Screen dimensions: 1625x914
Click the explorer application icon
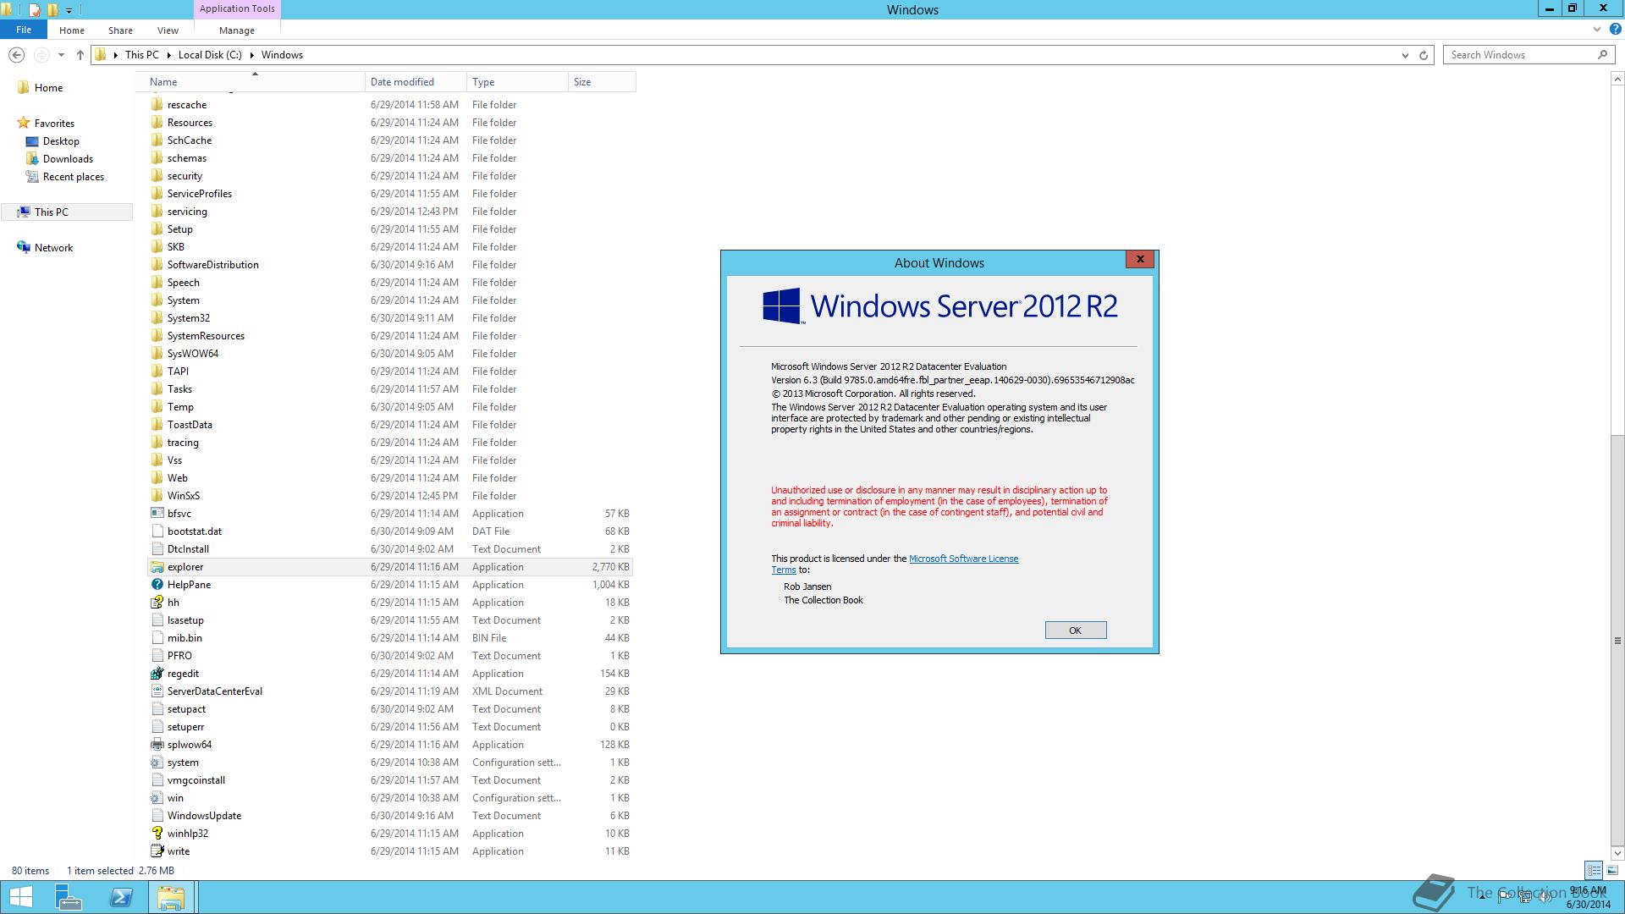[157, 567]
